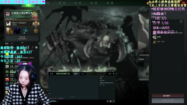Open Mon丶Amant profile avatar
Image resolution: width=187 pixels, height=105 pixels.
tap(9, 23)
